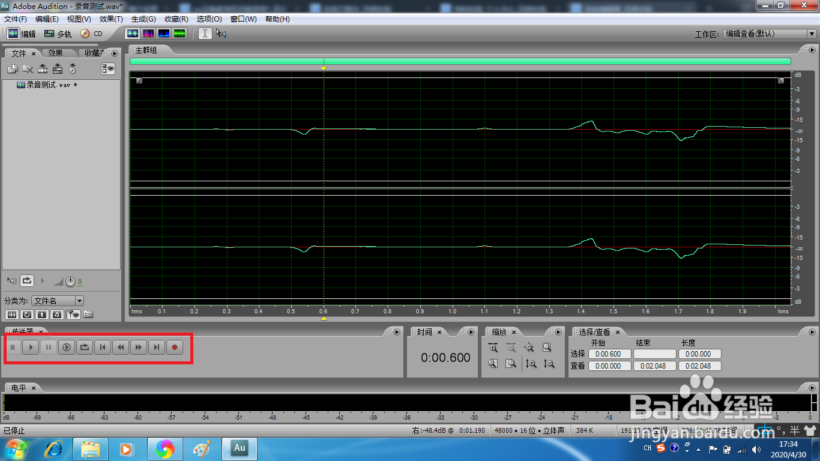
Task: Switch to Multitrack view (多轨)
Action: coord(58,34)
